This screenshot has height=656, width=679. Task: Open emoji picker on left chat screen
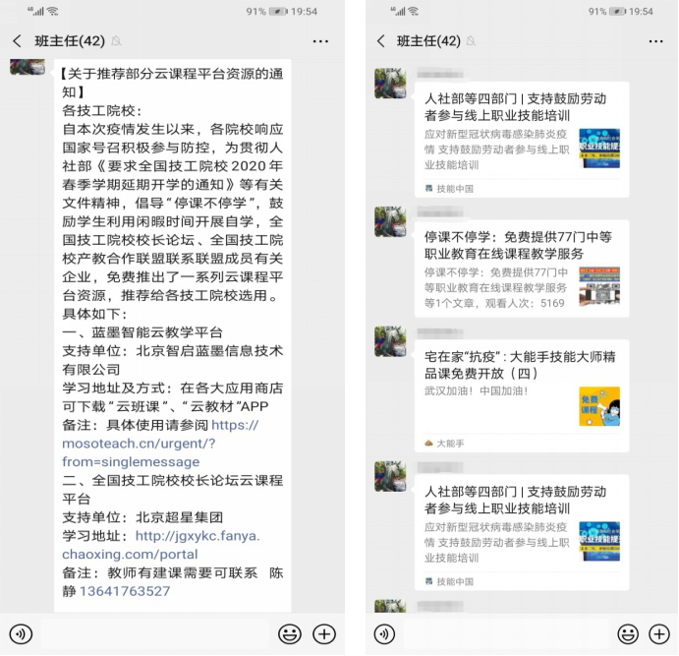point(289,633)
